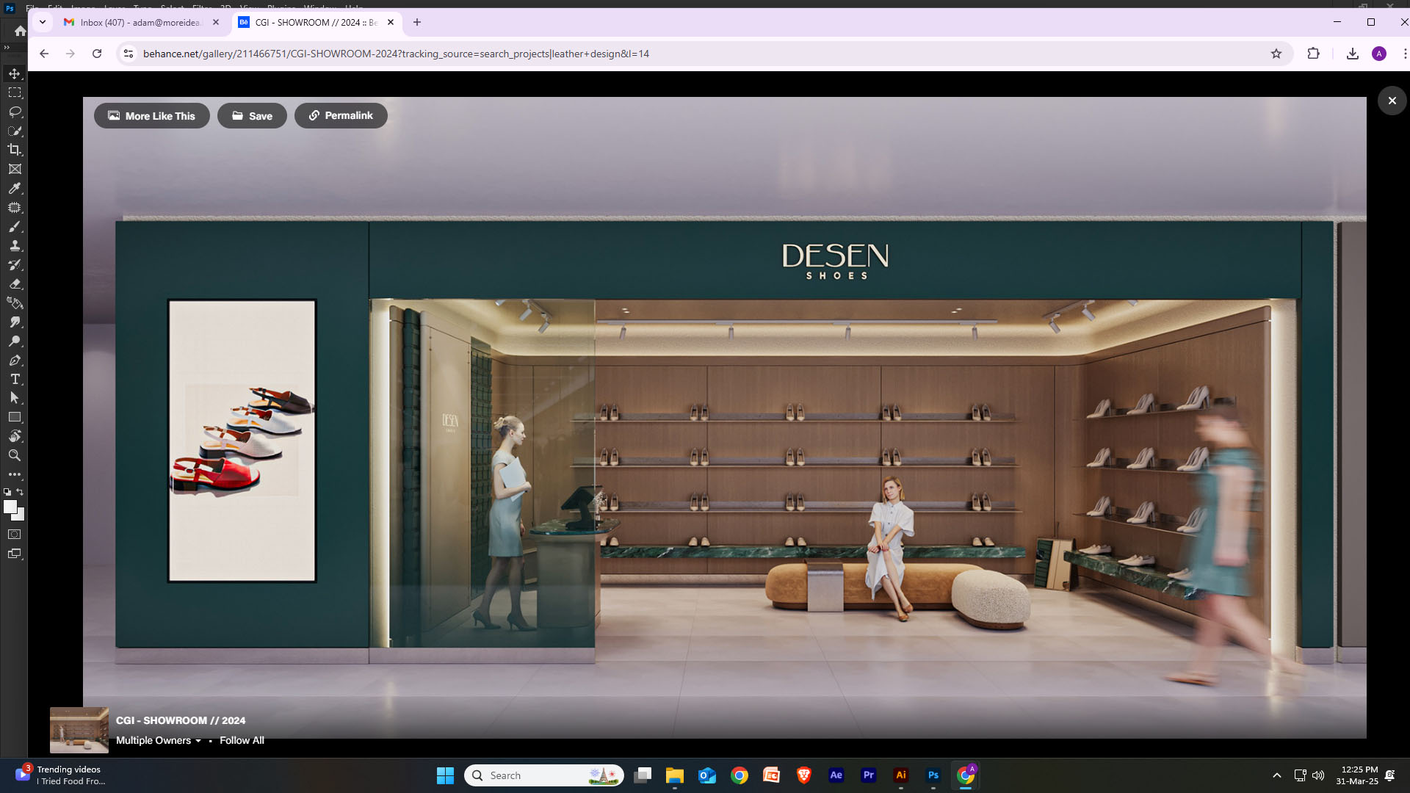Click the CGI Showroom project thumbnail
This screenshot has height=793, width=1410.
[79, 730]
